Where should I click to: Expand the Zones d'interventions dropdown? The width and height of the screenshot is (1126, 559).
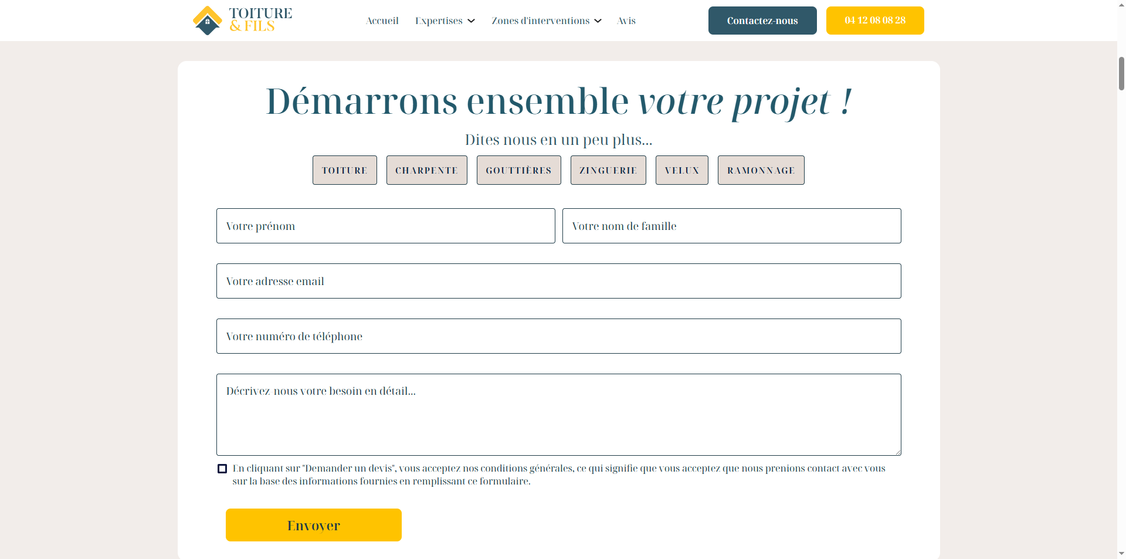tap(546, 21)
